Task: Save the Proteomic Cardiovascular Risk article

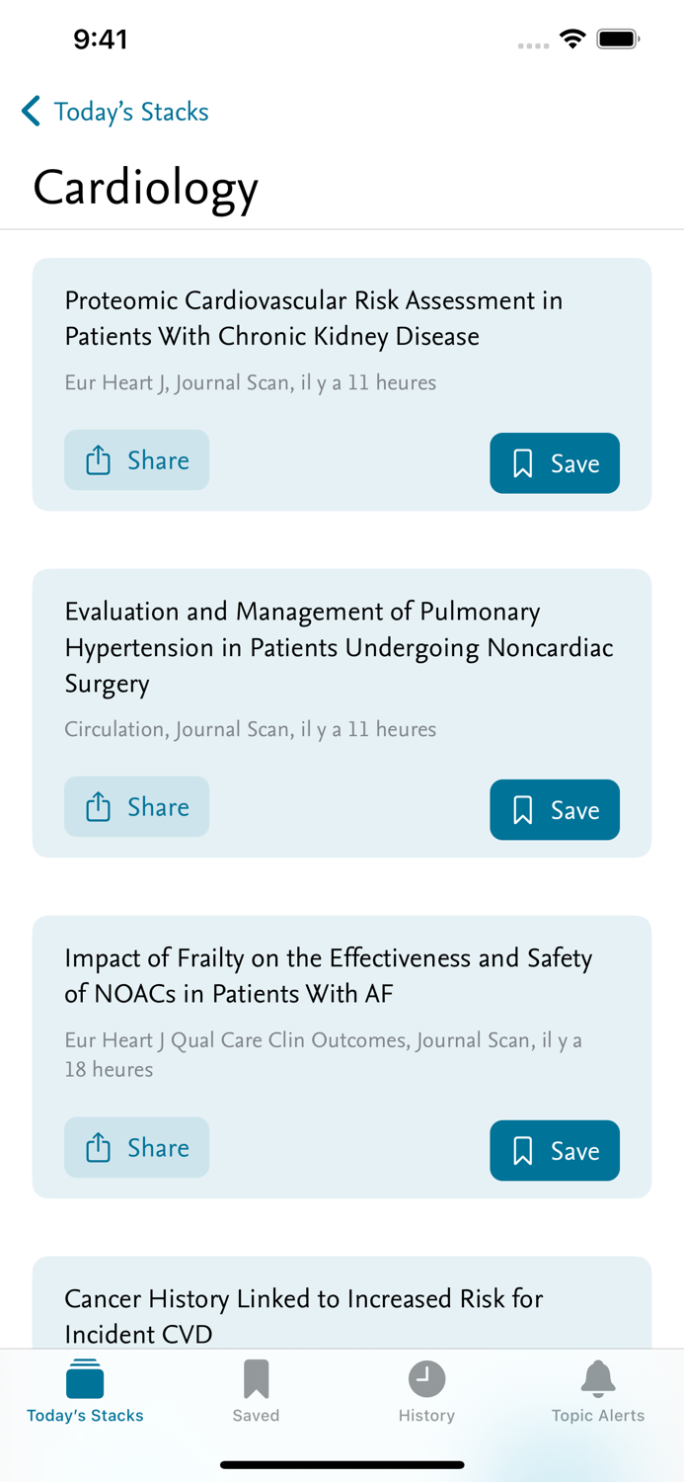Action: (x=555, y=463)
